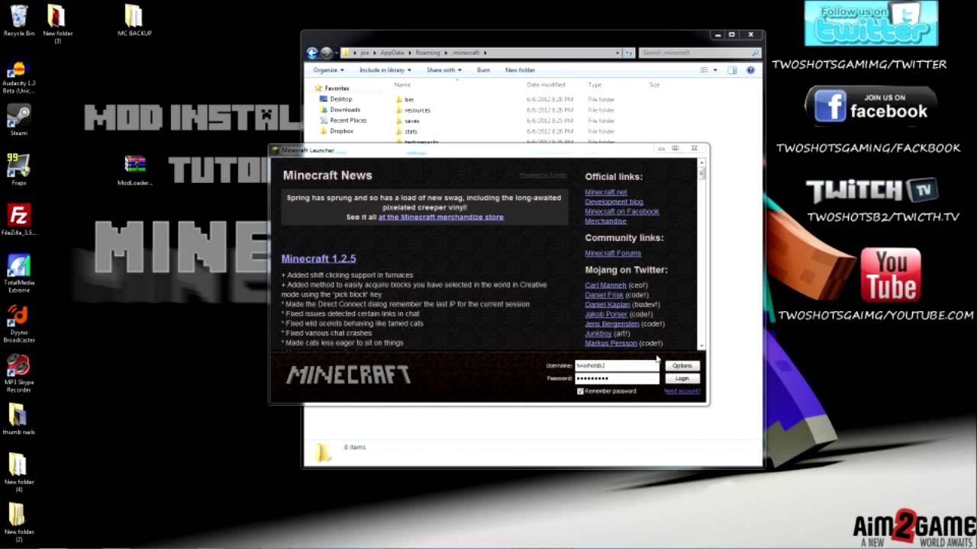Click the launcher news vertical scrollbar

pyautogui.click(x=702, y=254)
